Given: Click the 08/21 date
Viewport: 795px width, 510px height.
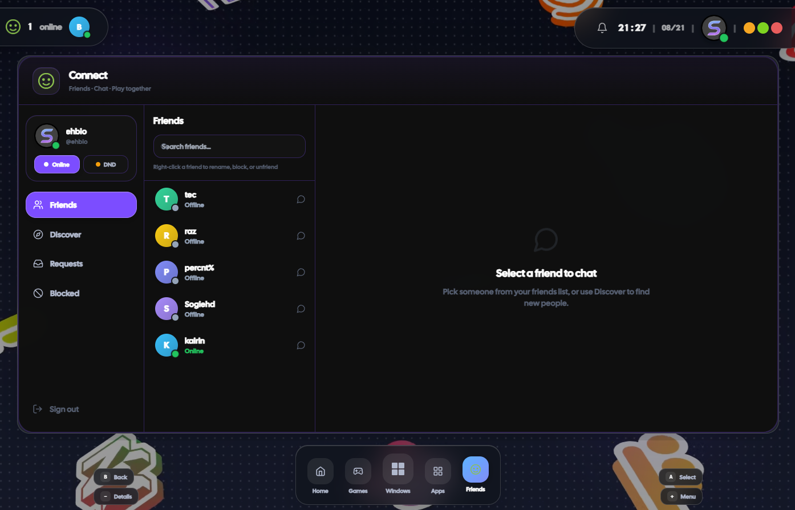Looking at the screenshot, I should click(x=673, y=27).
